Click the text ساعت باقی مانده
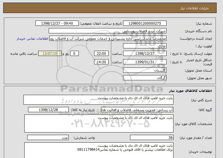Viewport: 223px width, 158px height. coord(24,54)
